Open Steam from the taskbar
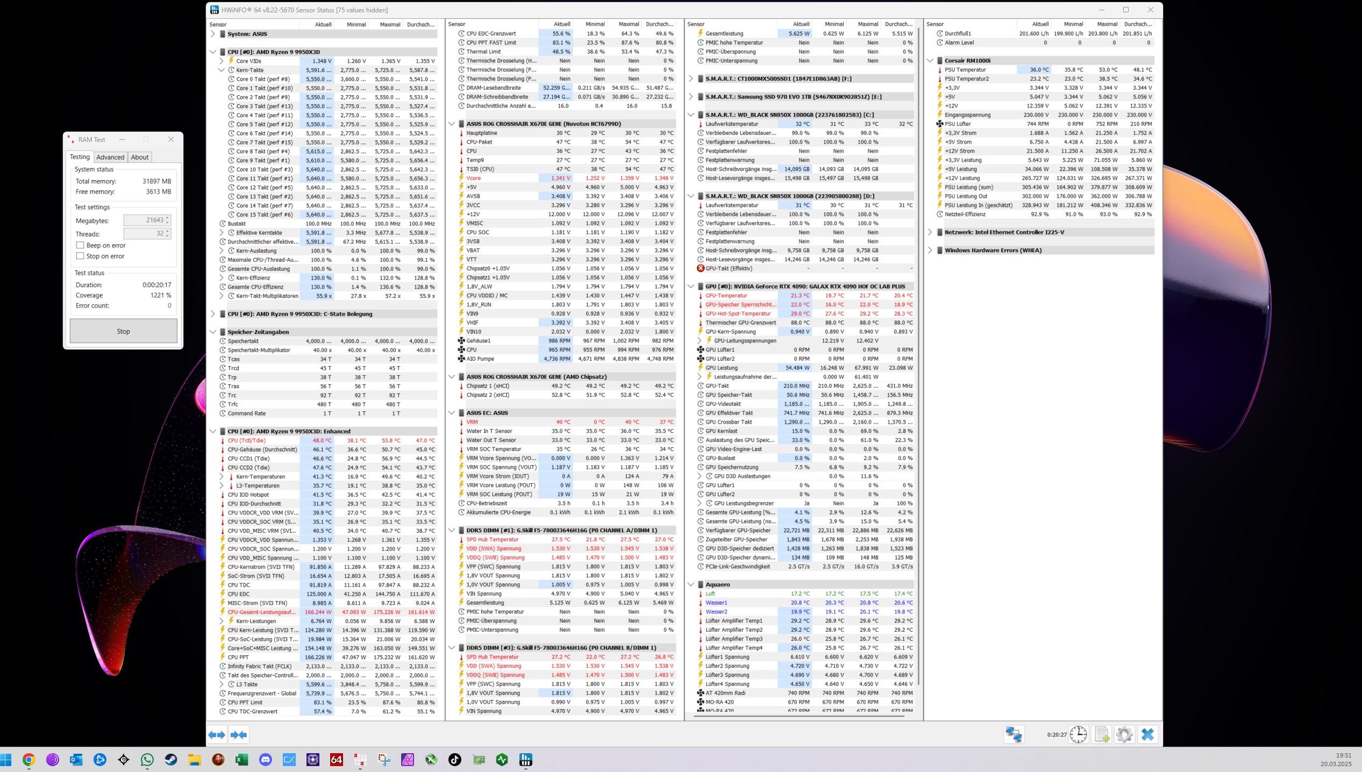The height and width of the screenshot is (772, 1362). (171, 760)
